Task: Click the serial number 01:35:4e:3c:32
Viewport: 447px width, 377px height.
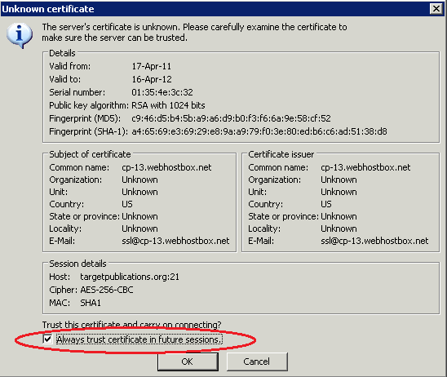Action: pyautogui.click(x=162, y=92)
